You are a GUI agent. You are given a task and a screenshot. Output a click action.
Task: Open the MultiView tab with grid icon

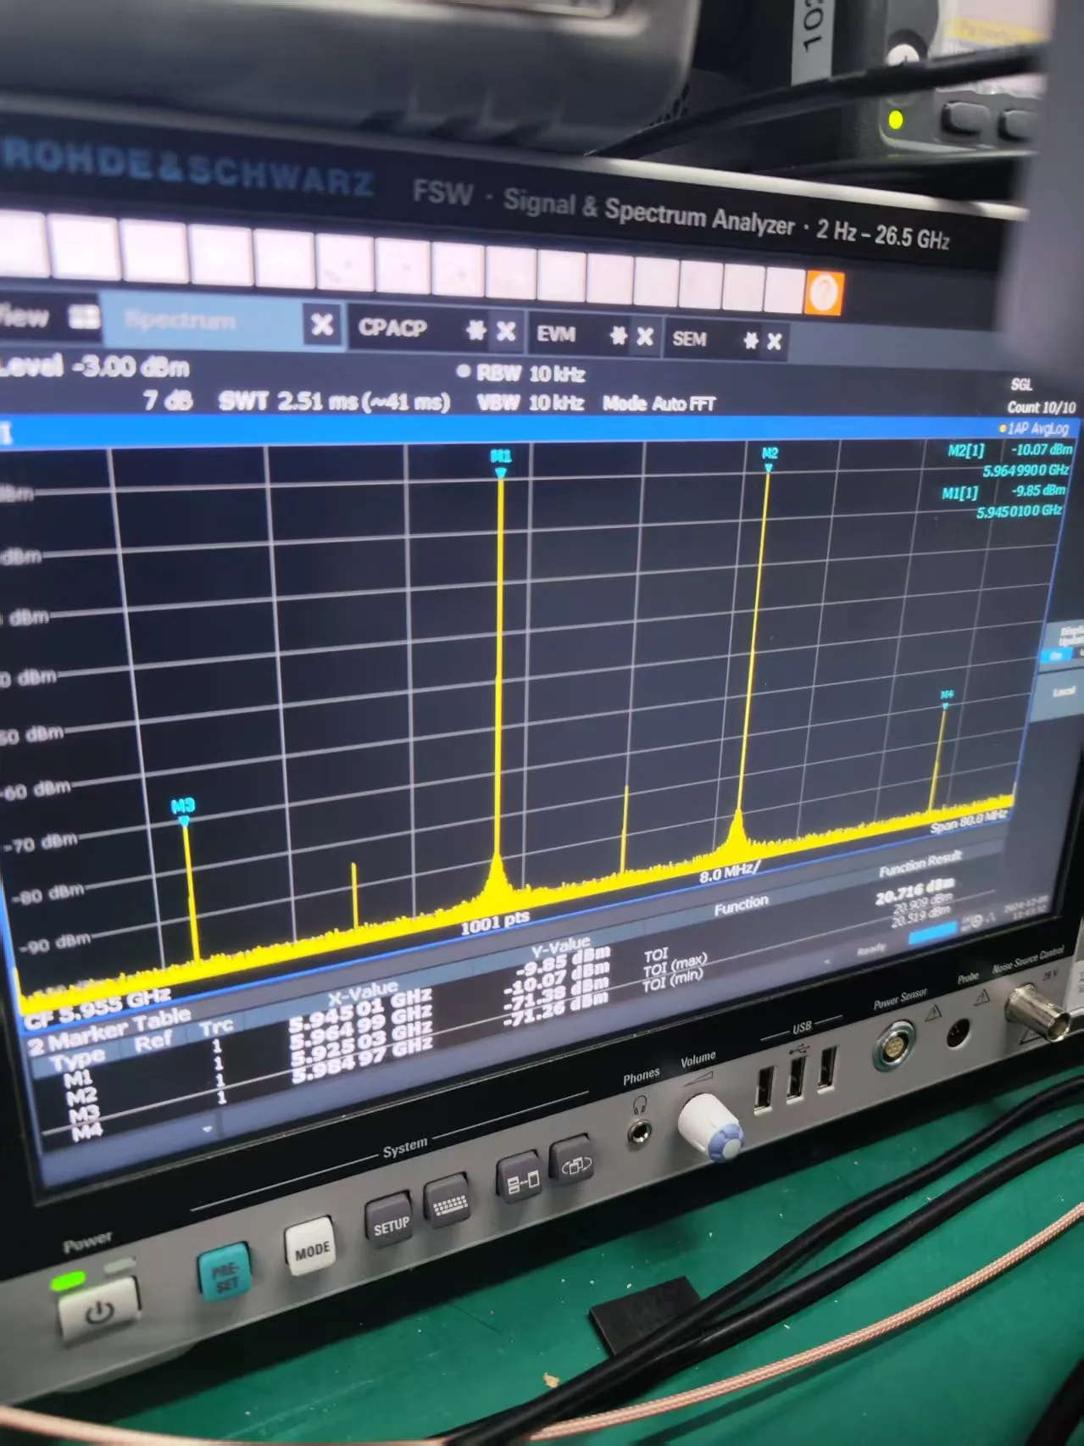click(x=49, y=317)
